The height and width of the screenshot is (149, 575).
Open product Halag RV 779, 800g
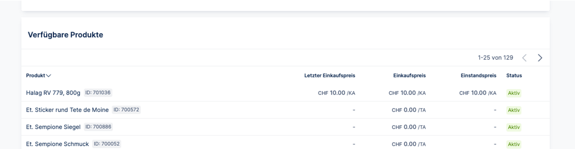point(53,93)
